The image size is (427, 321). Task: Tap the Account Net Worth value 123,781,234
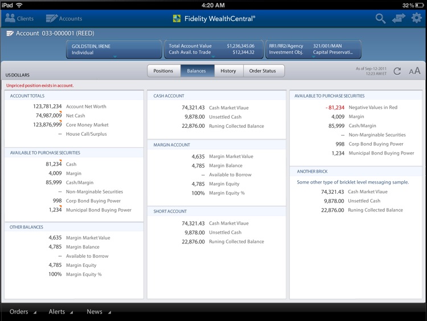click(47, 107)
